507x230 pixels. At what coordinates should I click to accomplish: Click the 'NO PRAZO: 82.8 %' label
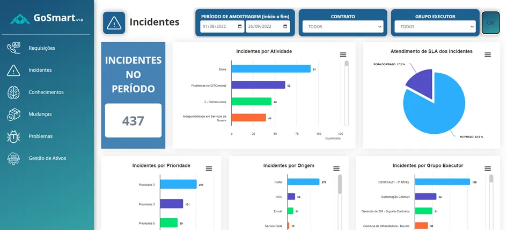coord(471,137)
